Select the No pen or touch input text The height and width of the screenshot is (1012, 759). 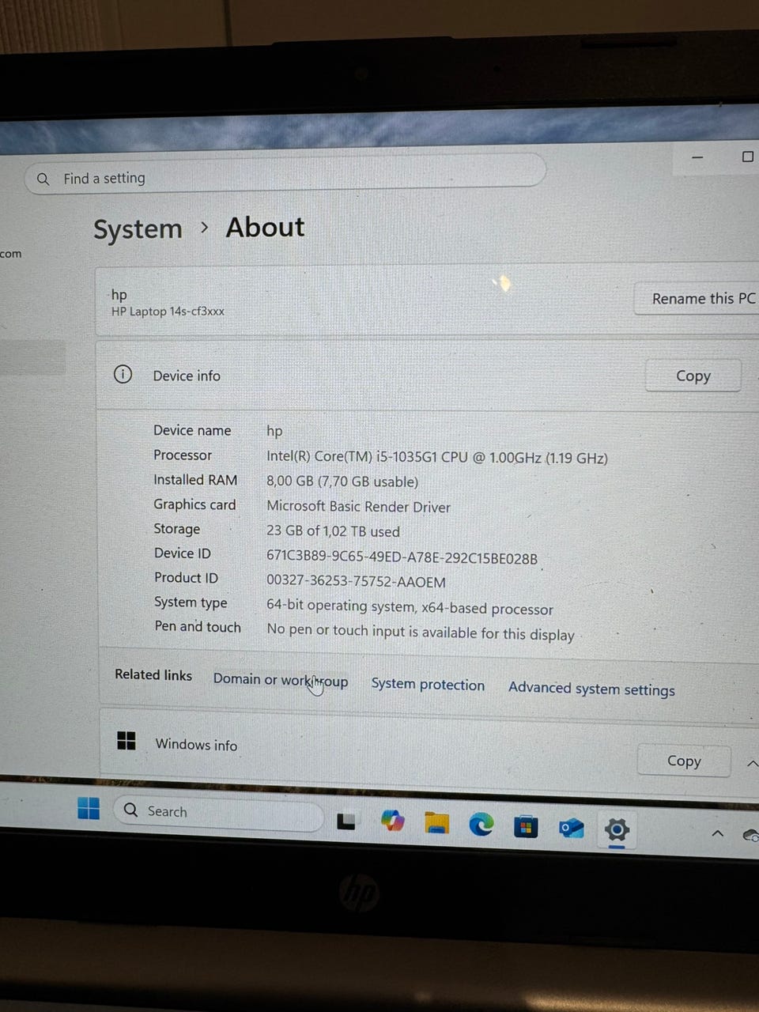click(420, 632)
